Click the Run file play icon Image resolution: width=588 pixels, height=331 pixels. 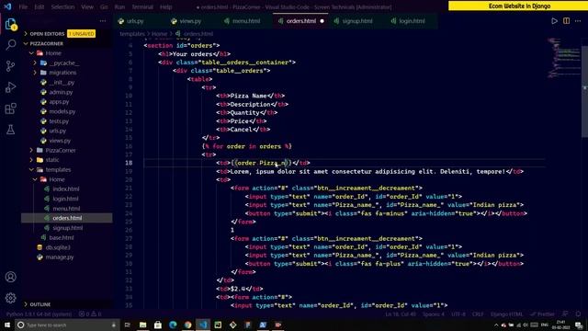coord(554,21)
